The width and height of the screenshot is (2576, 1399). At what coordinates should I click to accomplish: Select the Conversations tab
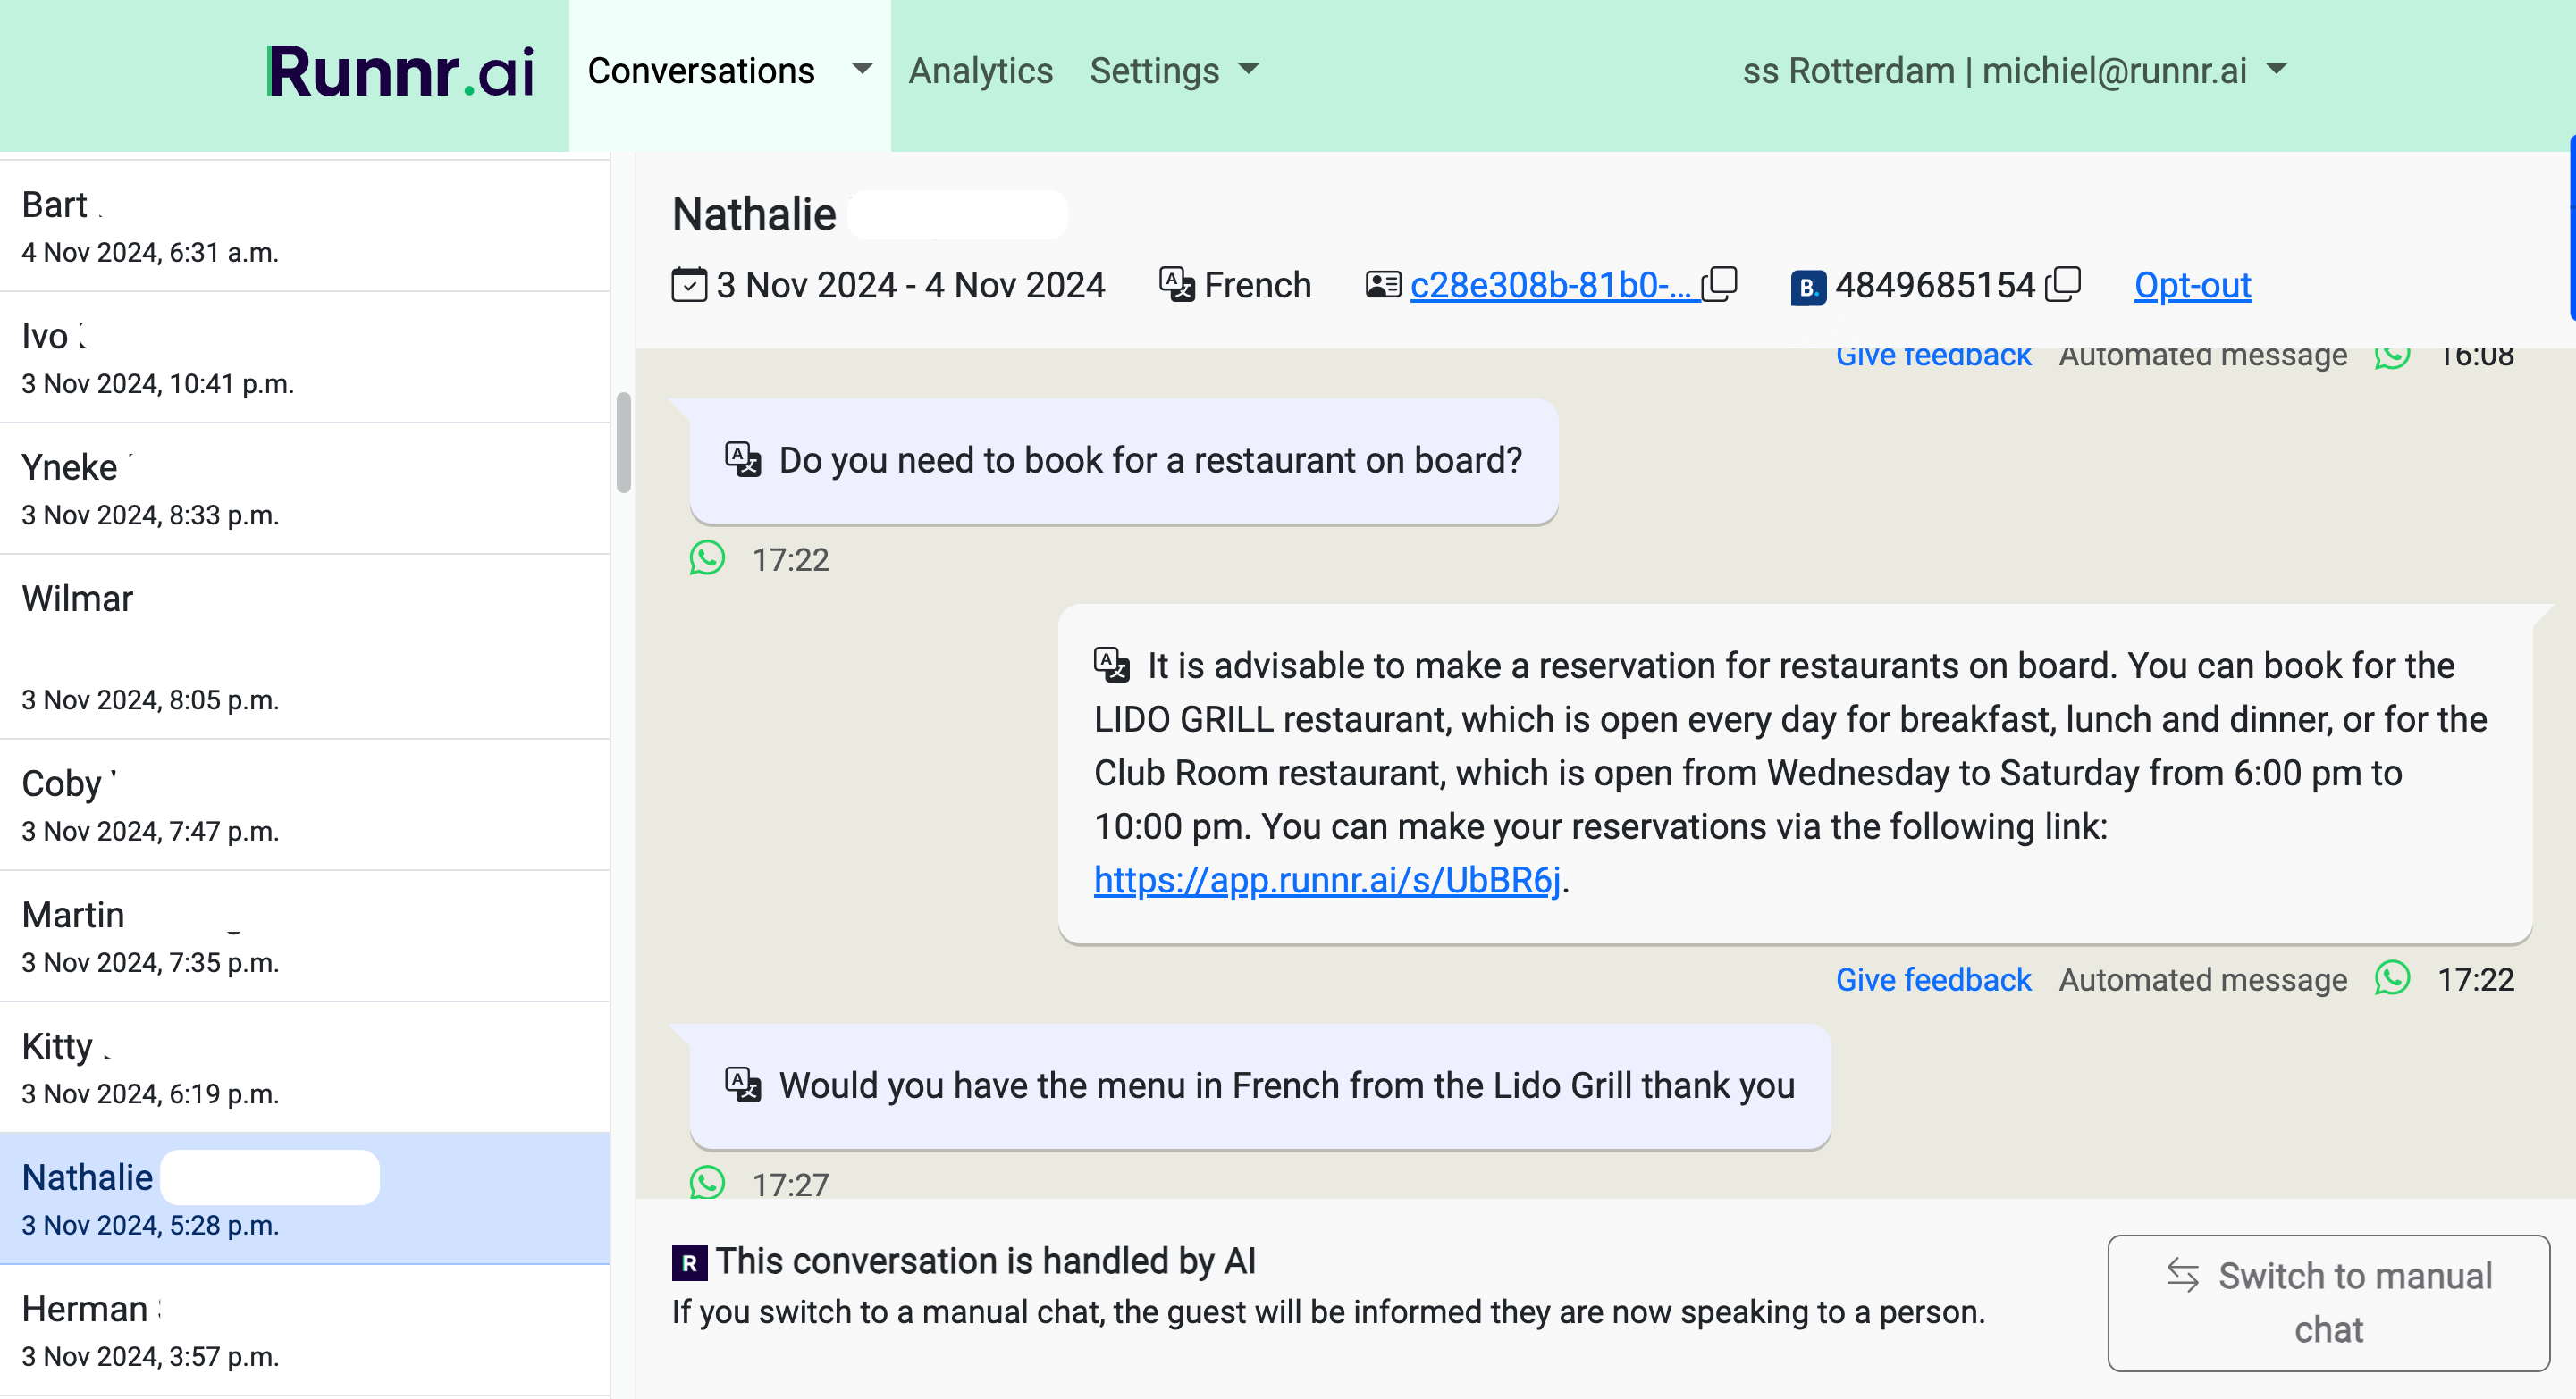[x=701, y=71]
